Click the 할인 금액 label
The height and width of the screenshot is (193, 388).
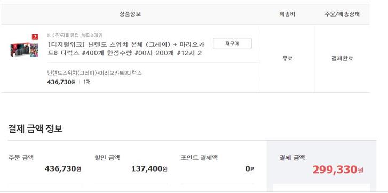point(107,157)
